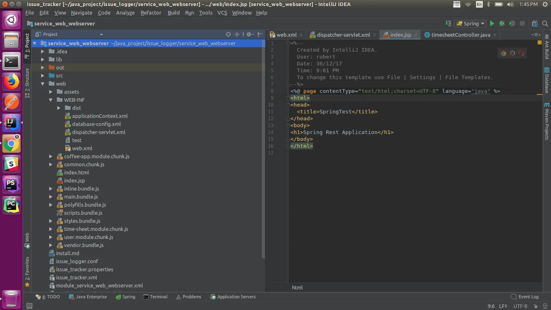Run the Spring configuration with green play button
Image resolution: width=551 pixels, height=310 pixels.
tap(492, 24)
